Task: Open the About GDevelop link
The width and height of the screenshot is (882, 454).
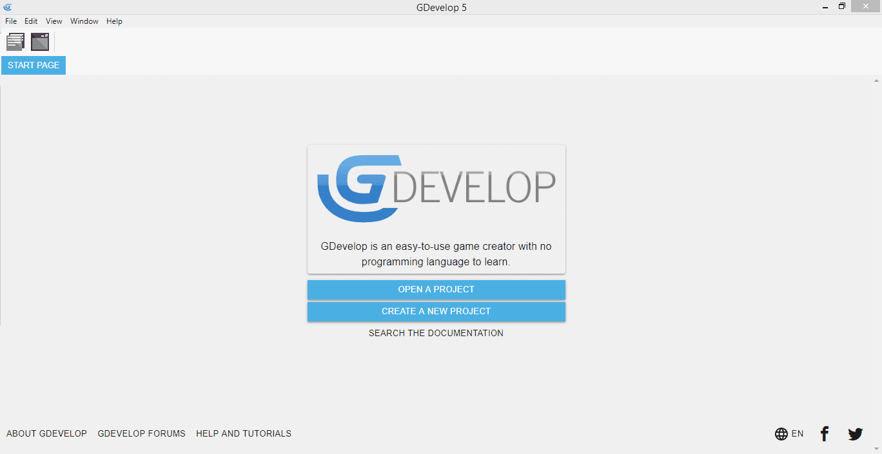Action: coord(46,433)
